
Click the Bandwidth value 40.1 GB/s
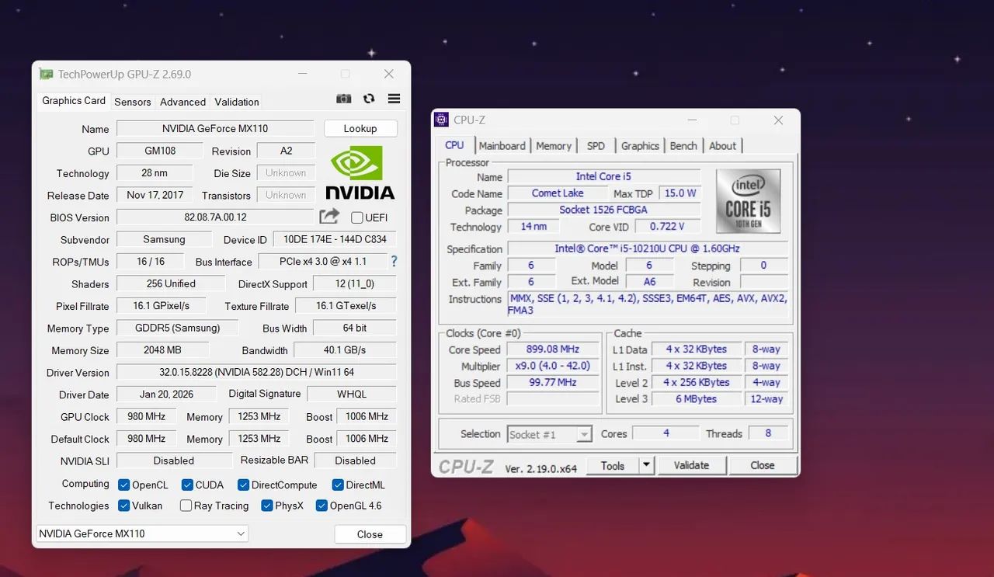pos(345,350)
